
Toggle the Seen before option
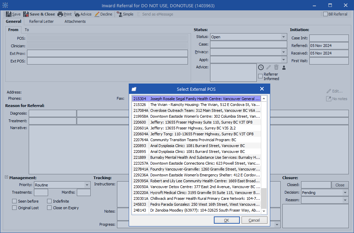[15, 201]
